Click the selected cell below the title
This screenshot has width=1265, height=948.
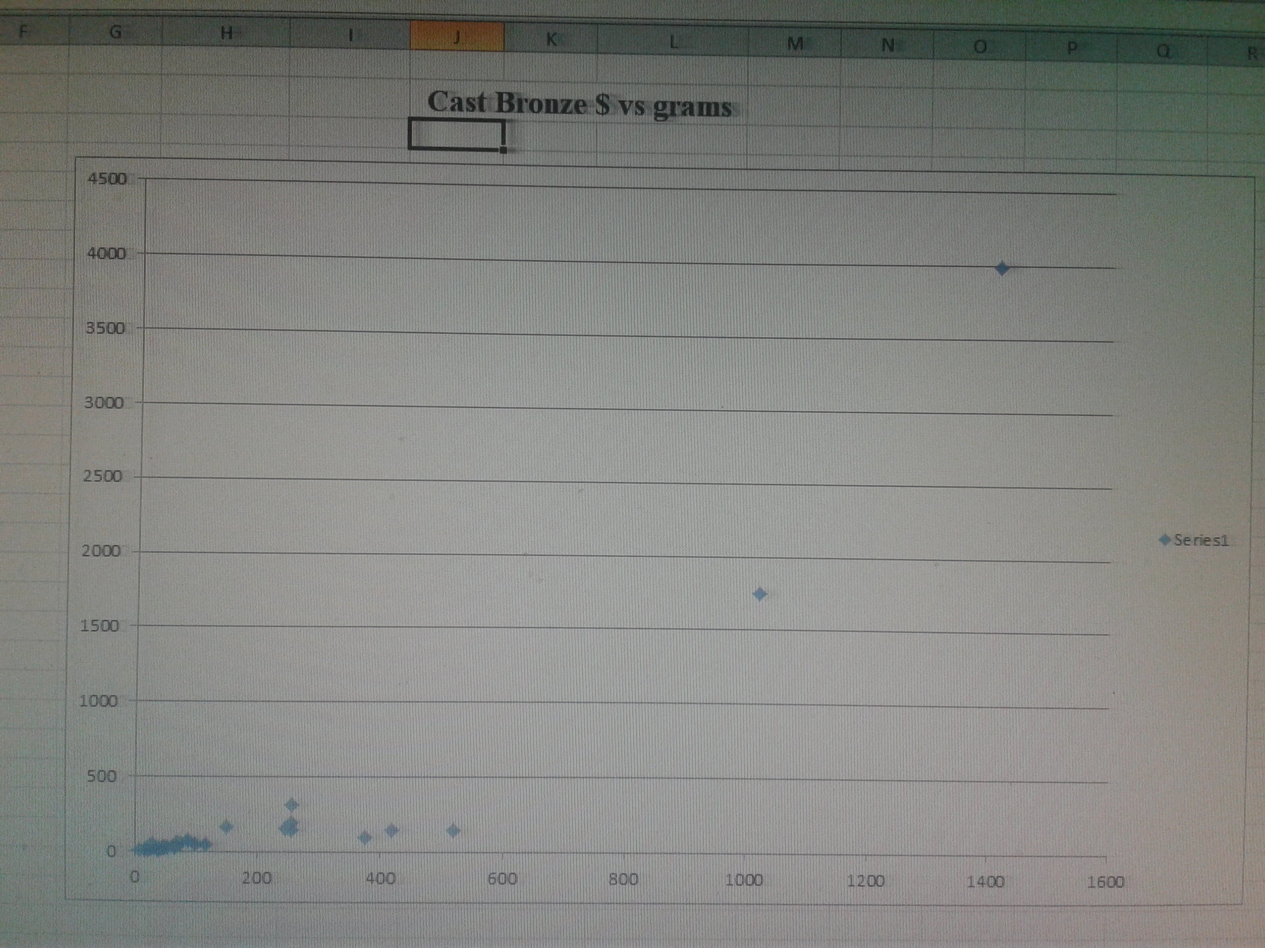click(456, 135)
